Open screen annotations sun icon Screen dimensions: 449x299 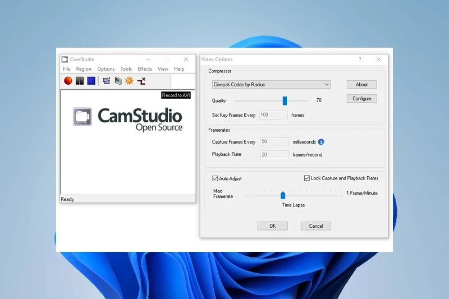pos(129,81)
